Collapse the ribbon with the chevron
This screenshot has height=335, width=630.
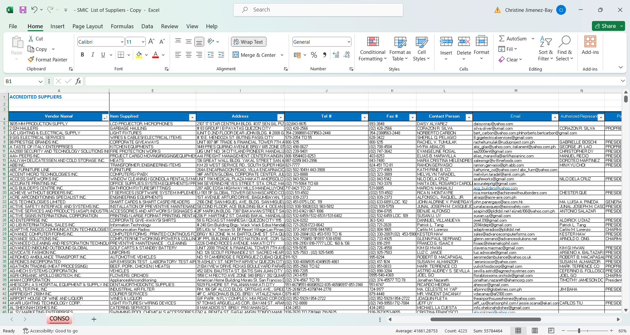(x=620, y=67)
